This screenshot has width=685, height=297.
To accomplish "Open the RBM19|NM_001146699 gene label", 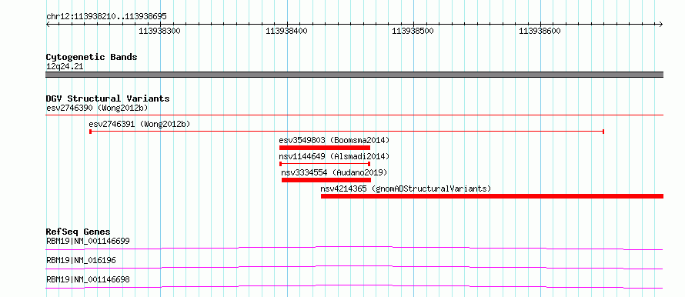I will [88, 241].
